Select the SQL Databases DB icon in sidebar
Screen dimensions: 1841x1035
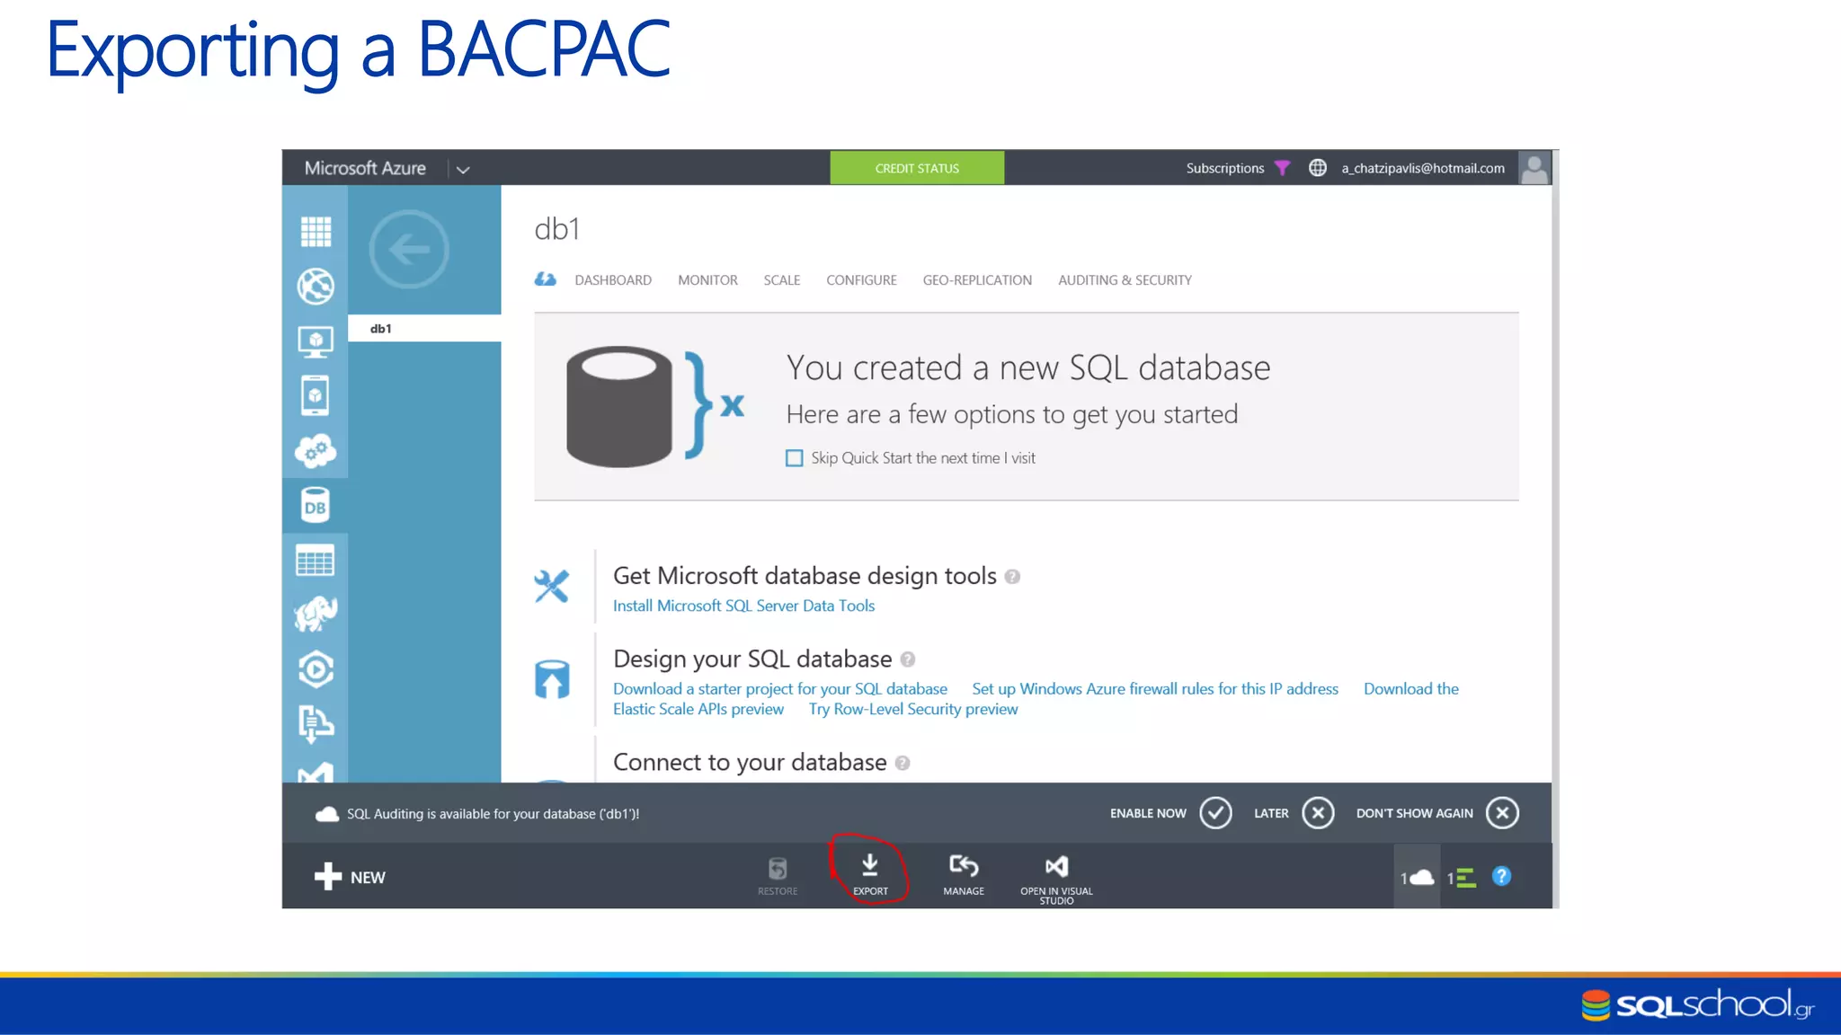[x=316, y=506]
